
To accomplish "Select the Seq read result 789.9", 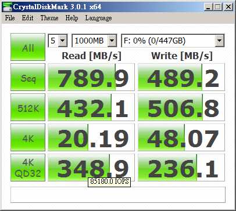I will pos(91,77).
